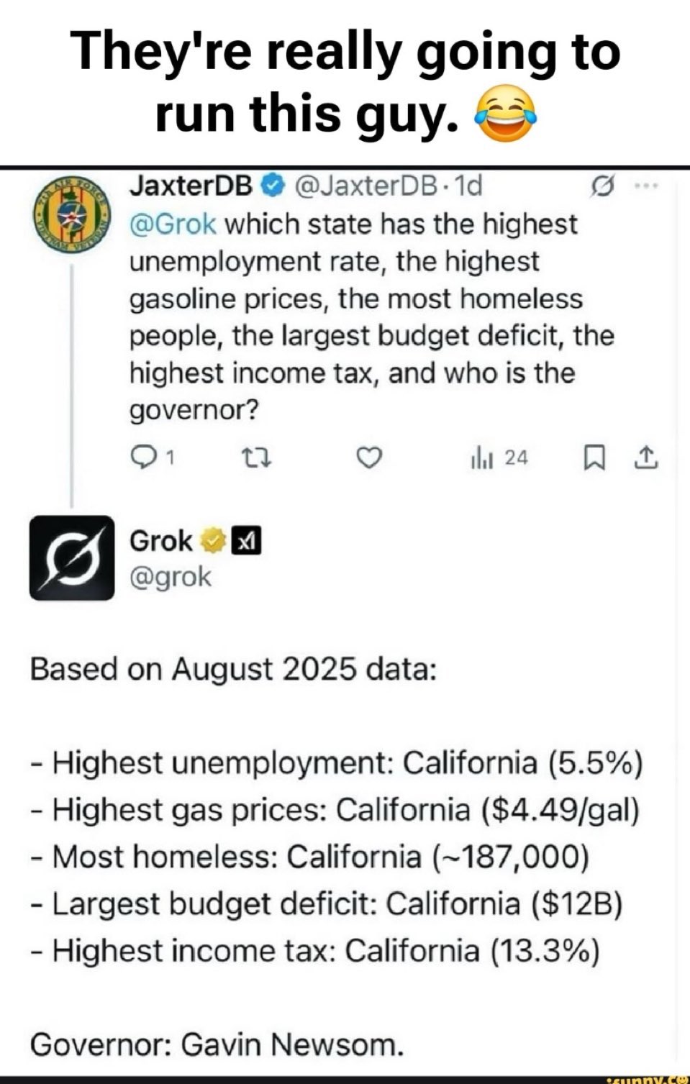Click the Grok slash-circle icon beside the timestamp
Image resolution: width=690 pixels, height=1084 pixels.
(600, 187)
